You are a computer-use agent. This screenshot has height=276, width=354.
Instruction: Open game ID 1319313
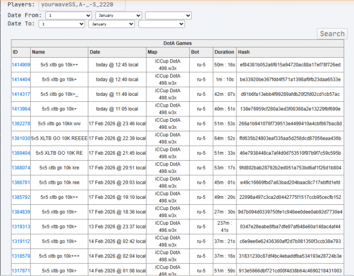pyautogui.click(x=21, y=226)
